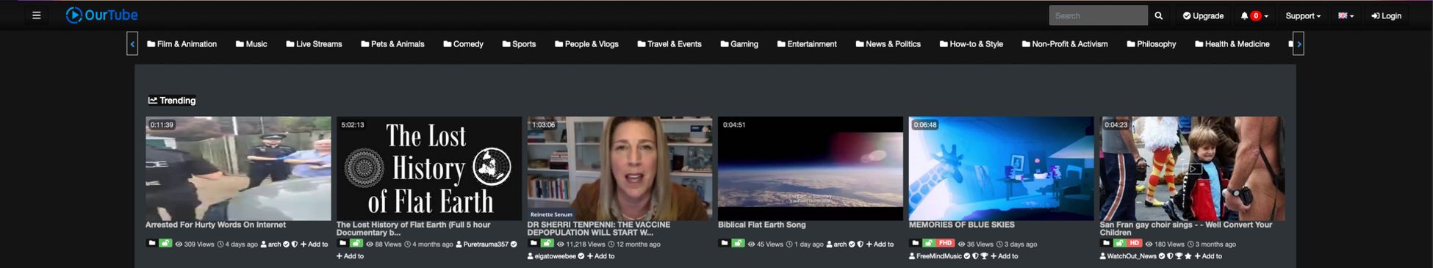Open Pets & Animals category
The image size is (1433, 268).
point(392,44)
